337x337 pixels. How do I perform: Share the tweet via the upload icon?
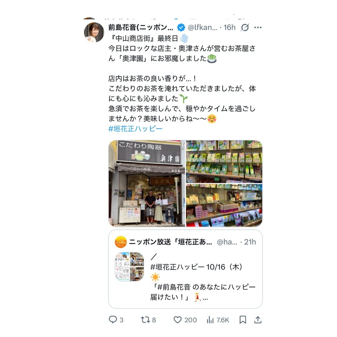[258, 320]
